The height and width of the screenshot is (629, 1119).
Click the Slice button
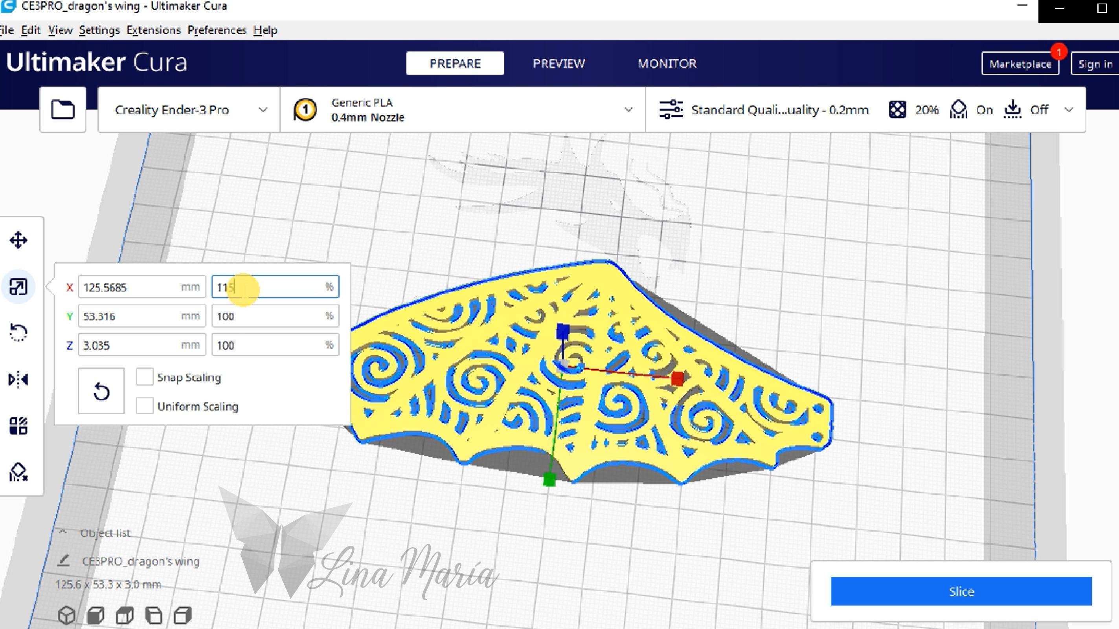[x=961, y=591]
